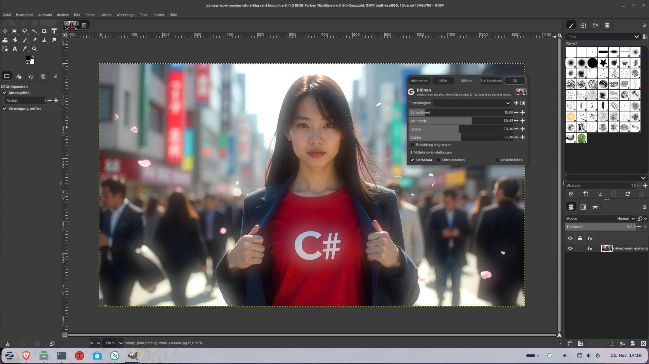Viewport: 649px width, 364px height.
Task: Select the Move tool
Action: tap(5, 31)
